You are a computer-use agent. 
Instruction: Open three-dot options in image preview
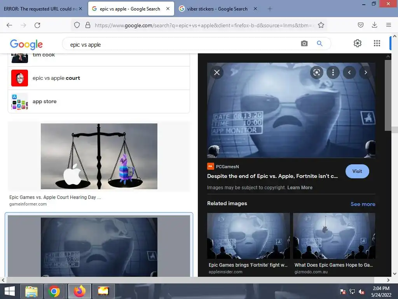pos(333,72)
